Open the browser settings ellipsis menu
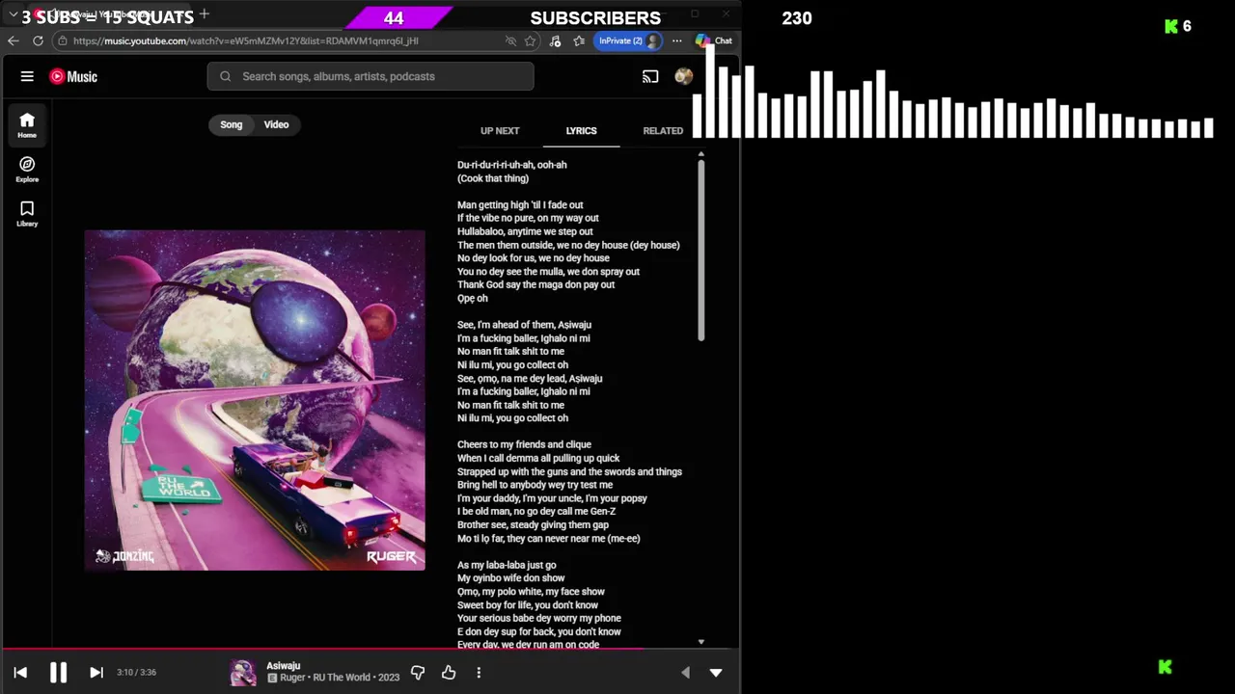Viewport: 1235px width, 694px height. [676, 40]
